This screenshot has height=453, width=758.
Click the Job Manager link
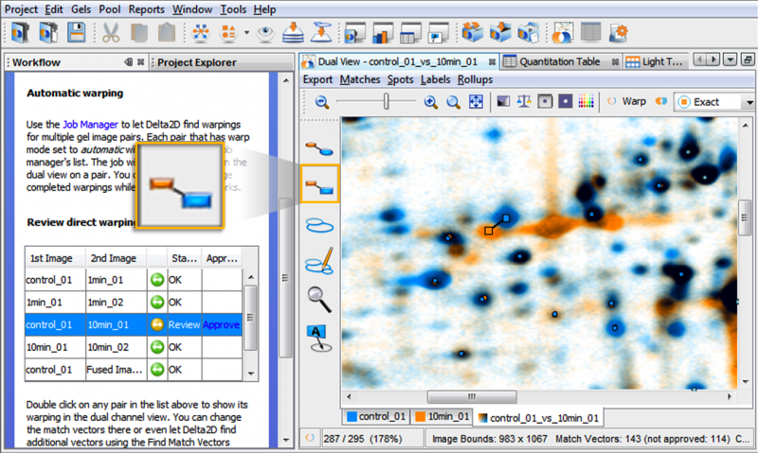tap(90, 124)
